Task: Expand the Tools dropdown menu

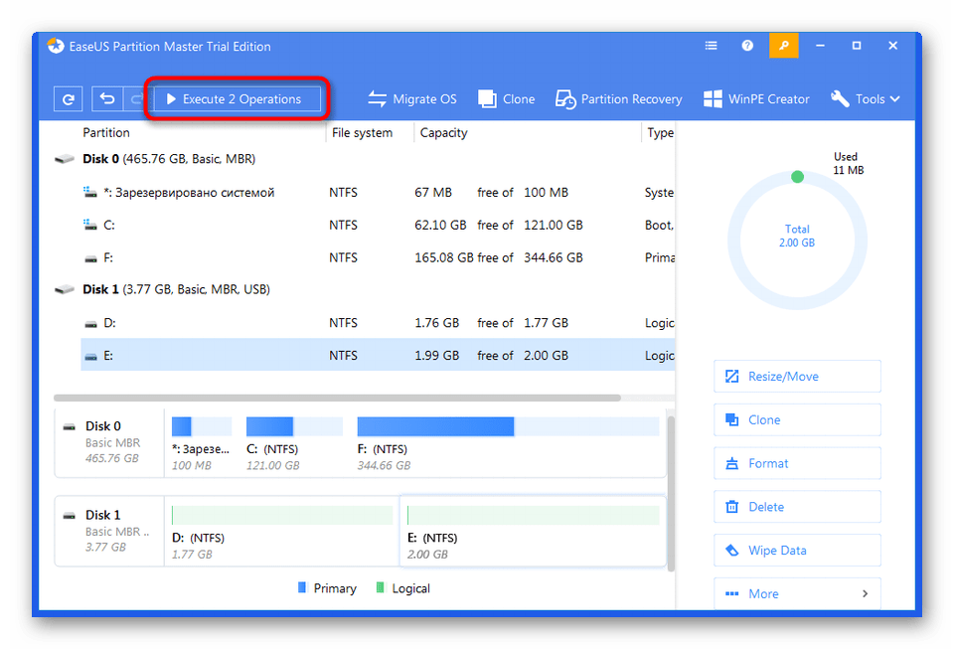Action: point(866,99)
